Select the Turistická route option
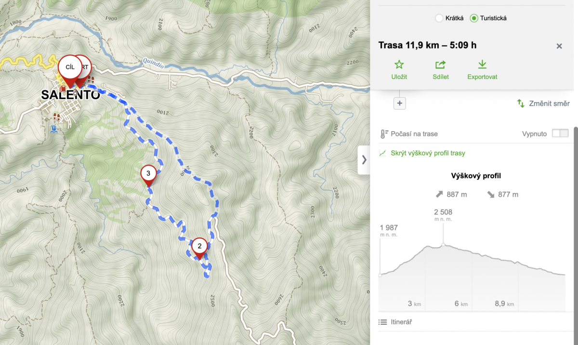Screen dimensions: 578x345 pyautogui.click(x=473, y=18)
